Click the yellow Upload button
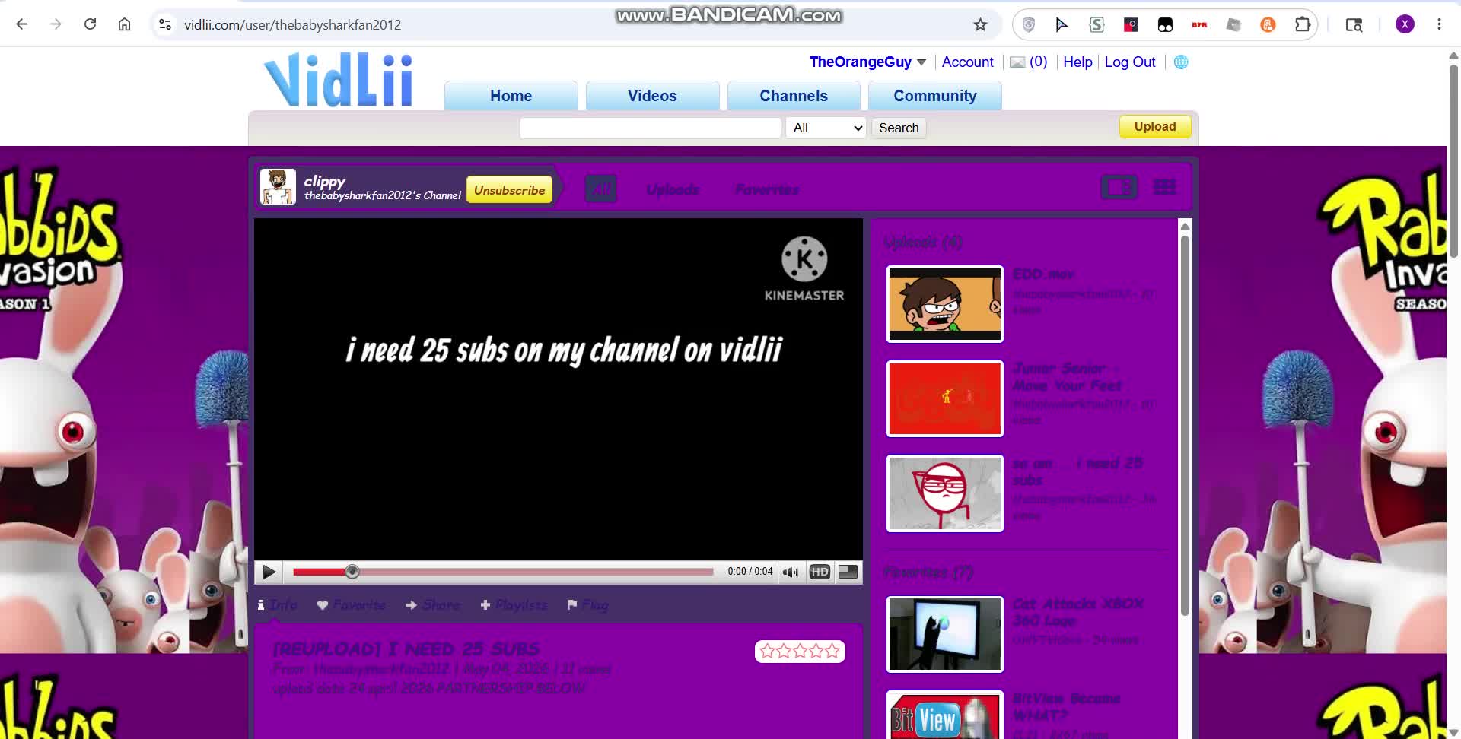This screenshot has height=739, width=1461. pos(1155,127)
